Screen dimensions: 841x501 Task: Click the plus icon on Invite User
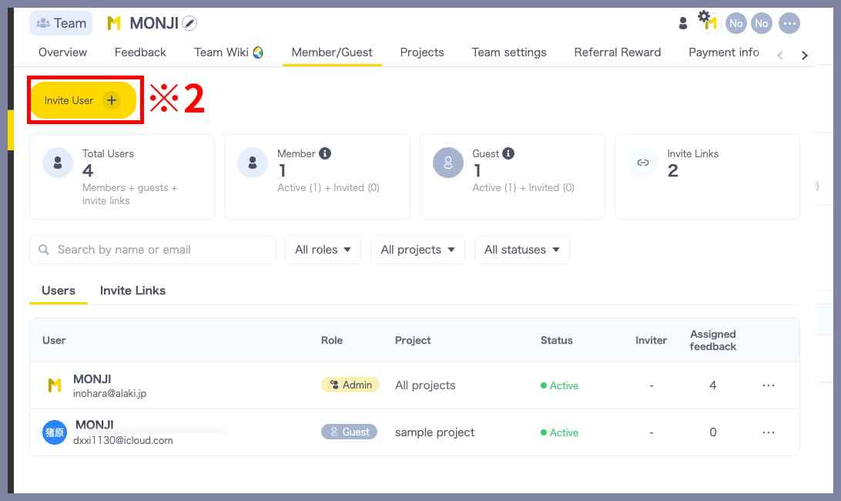coord(112,100)
